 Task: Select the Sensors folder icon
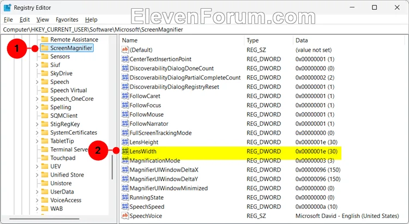click(x=45, y=56)
